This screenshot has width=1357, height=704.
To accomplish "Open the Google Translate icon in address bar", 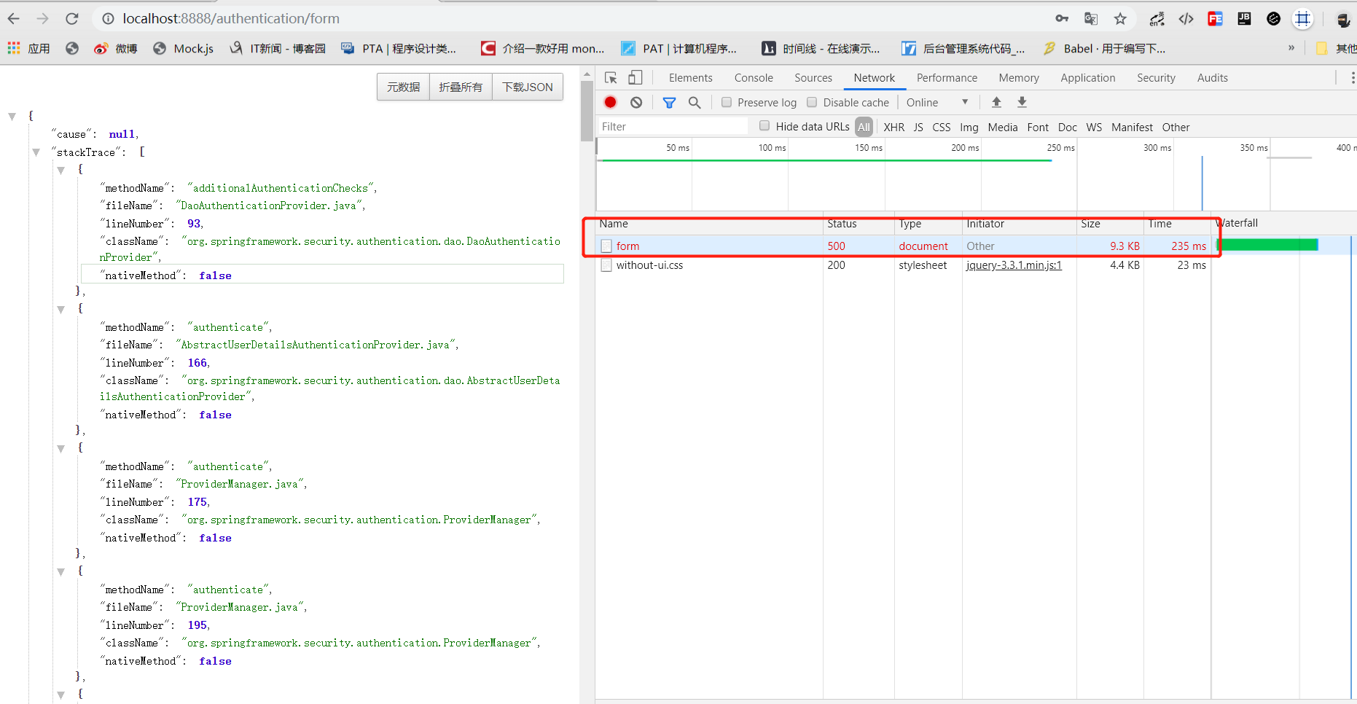I will click(x=1091, y=19).
